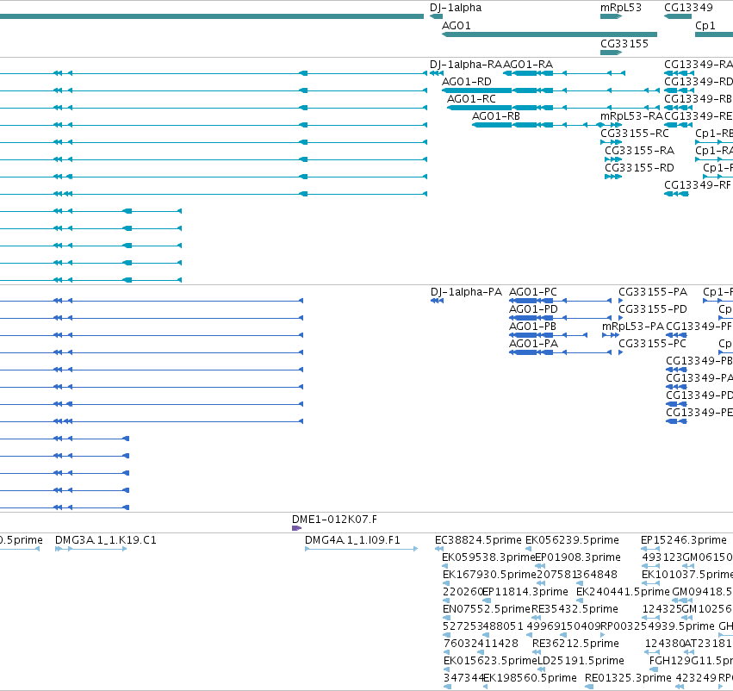Select the EK059538.3prime EST label
Viewport: 733px width, 691px height.
pos(488,557)
